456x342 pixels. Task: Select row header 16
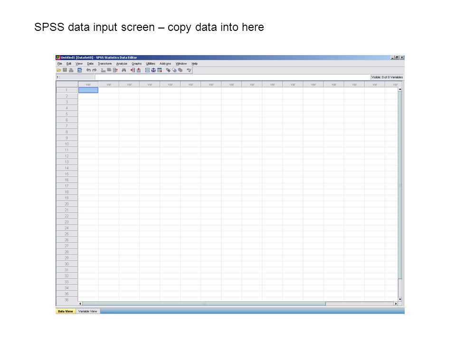tap(66, 180)
